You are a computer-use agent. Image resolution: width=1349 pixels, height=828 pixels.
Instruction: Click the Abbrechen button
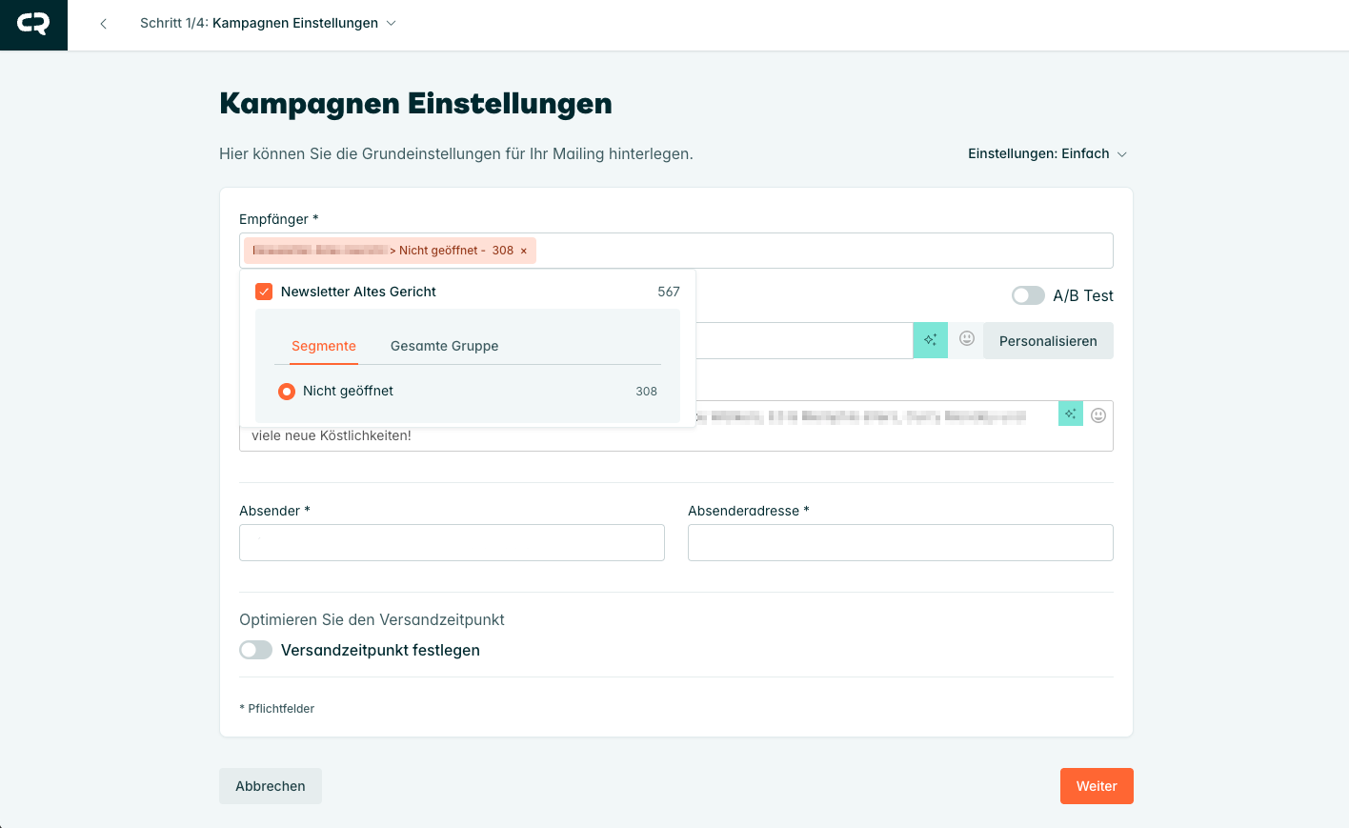271,786
